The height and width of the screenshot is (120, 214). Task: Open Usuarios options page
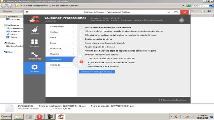(x=61, y=54)
